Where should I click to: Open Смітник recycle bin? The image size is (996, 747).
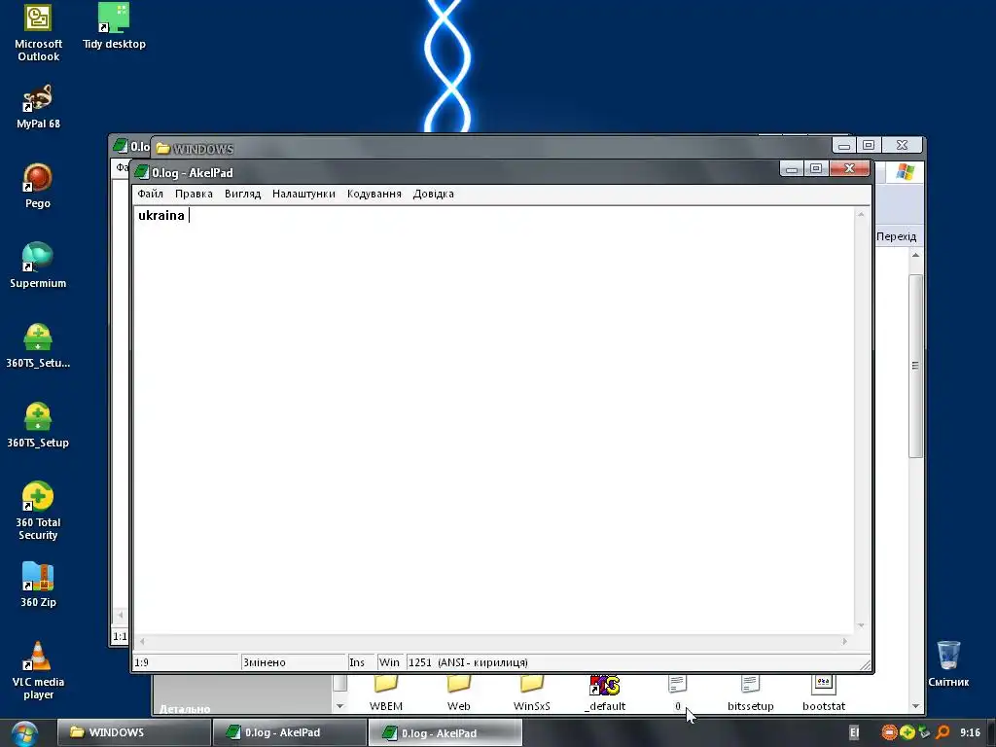(948, 663)
